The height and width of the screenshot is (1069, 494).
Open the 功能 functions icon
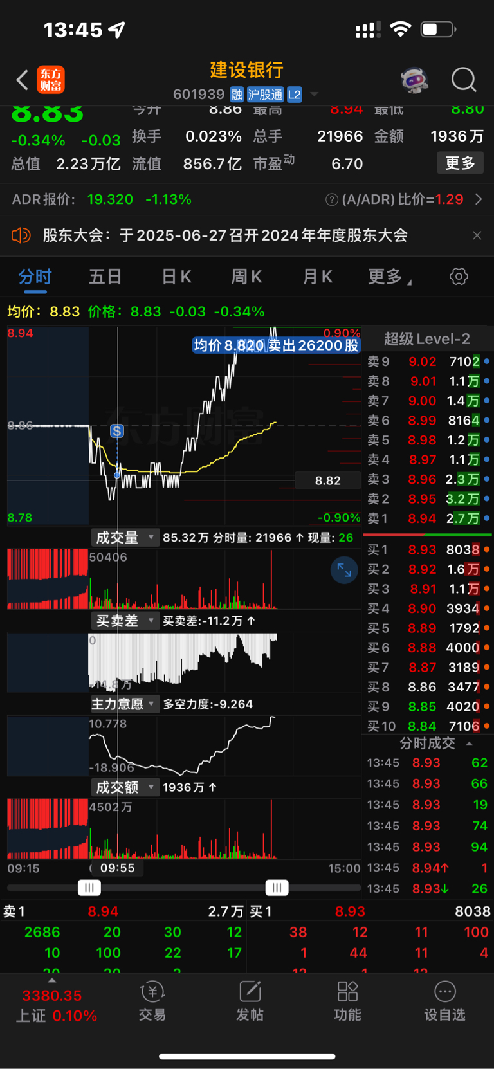tap(347, 1001)
